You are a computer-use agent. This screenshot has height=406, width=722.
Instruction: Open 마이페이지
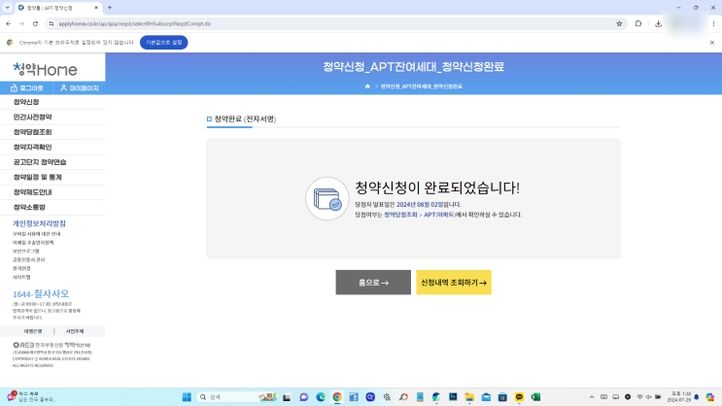pyautogui.click(x=80, y=88)
